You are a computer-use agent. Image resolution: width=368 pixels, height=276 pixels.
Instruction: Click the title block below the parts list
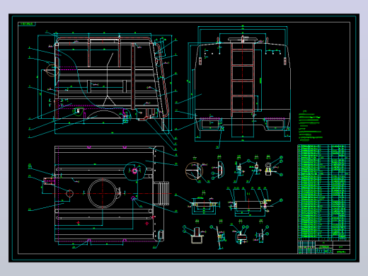coord(323,247)
